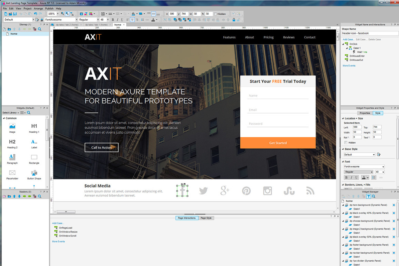Open the Base Style Default dropdown in the Style panel
This screenshot has height=266, width=399.
[360, 155]
